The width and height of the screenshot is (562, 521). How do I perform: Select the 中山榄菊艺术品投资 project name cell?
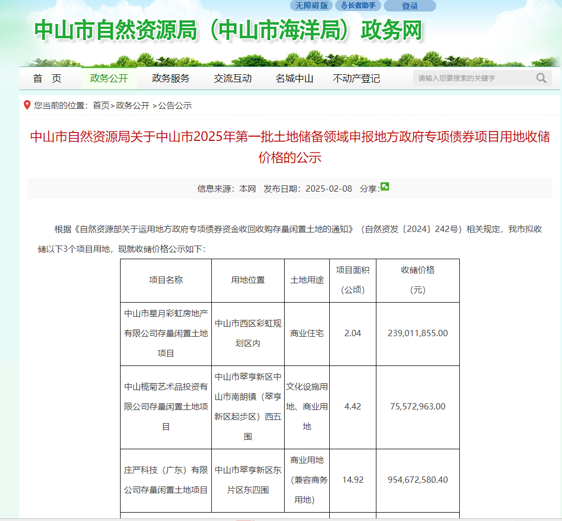[166, 407]
